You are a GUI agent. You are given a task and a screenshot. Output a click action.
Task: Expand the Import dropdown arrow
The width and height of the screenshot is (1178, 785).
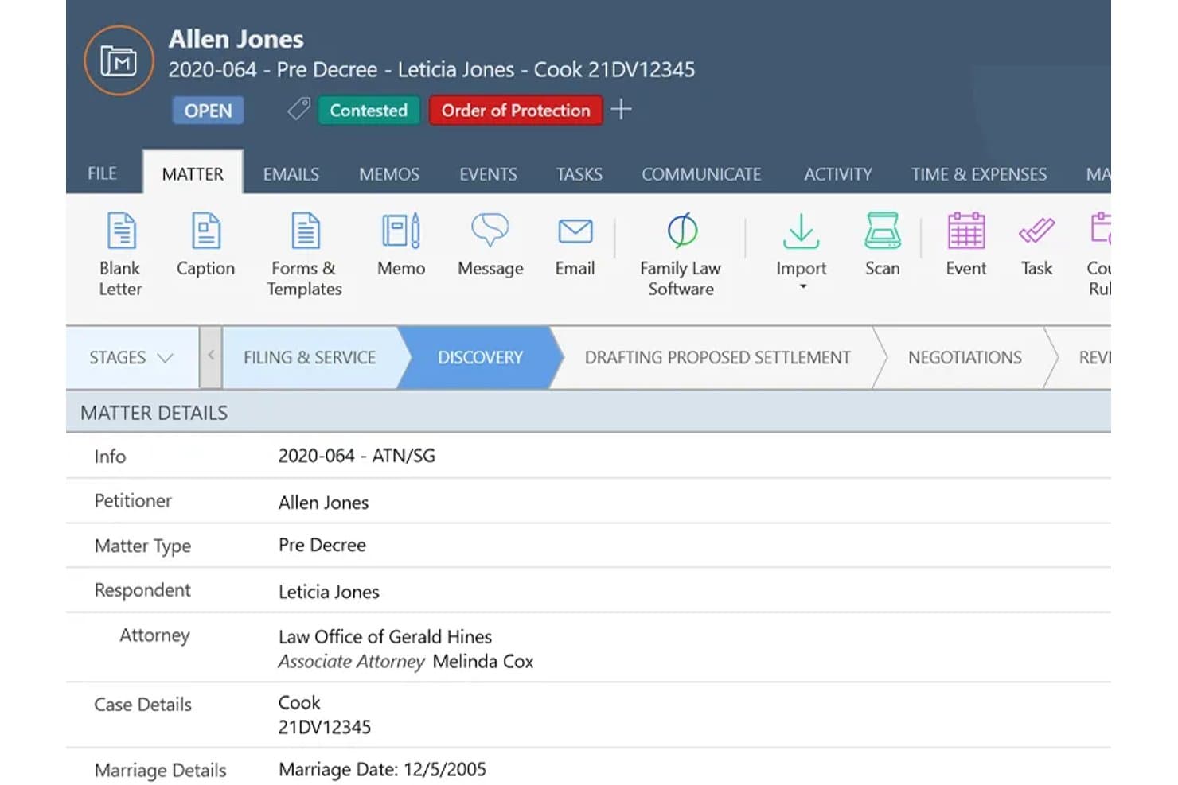(802, 286)
